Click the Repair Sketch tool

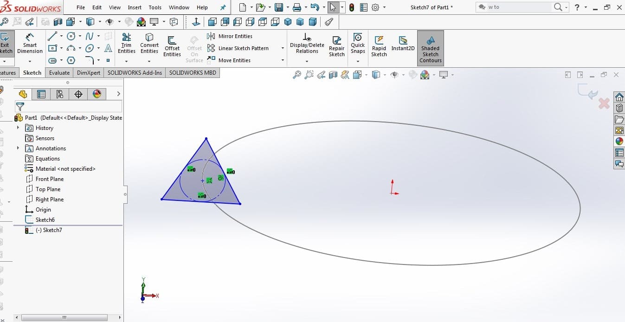(336, 46)
